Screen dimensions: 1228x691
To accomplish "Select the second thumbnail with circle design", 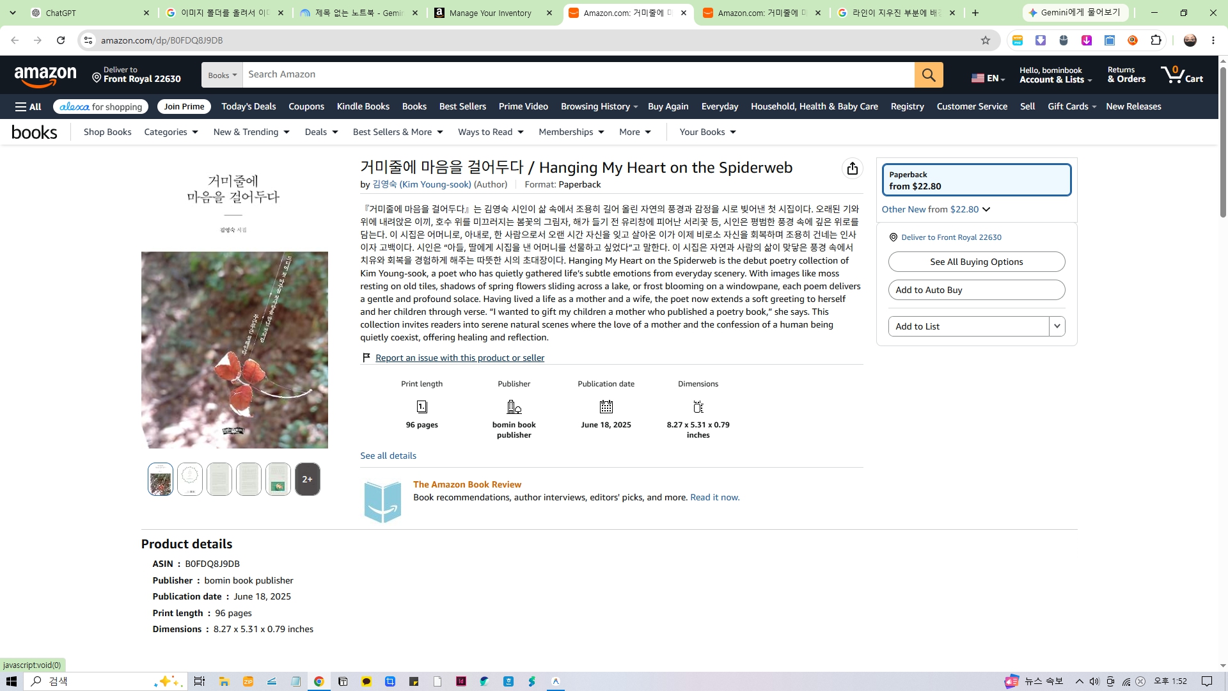I will coord(190,479).
